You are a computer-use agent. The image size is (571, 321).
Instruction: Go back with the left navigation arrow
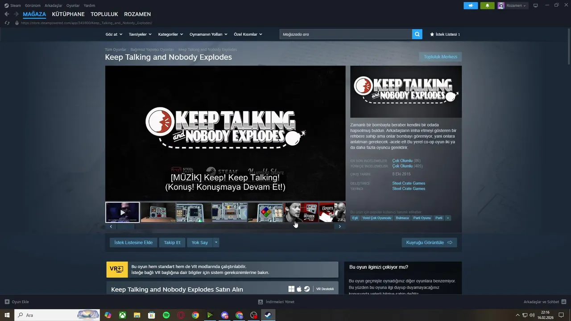[7, 14]
